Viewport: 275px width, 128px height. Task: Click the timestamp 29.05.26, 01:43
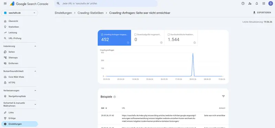point(108,115)
